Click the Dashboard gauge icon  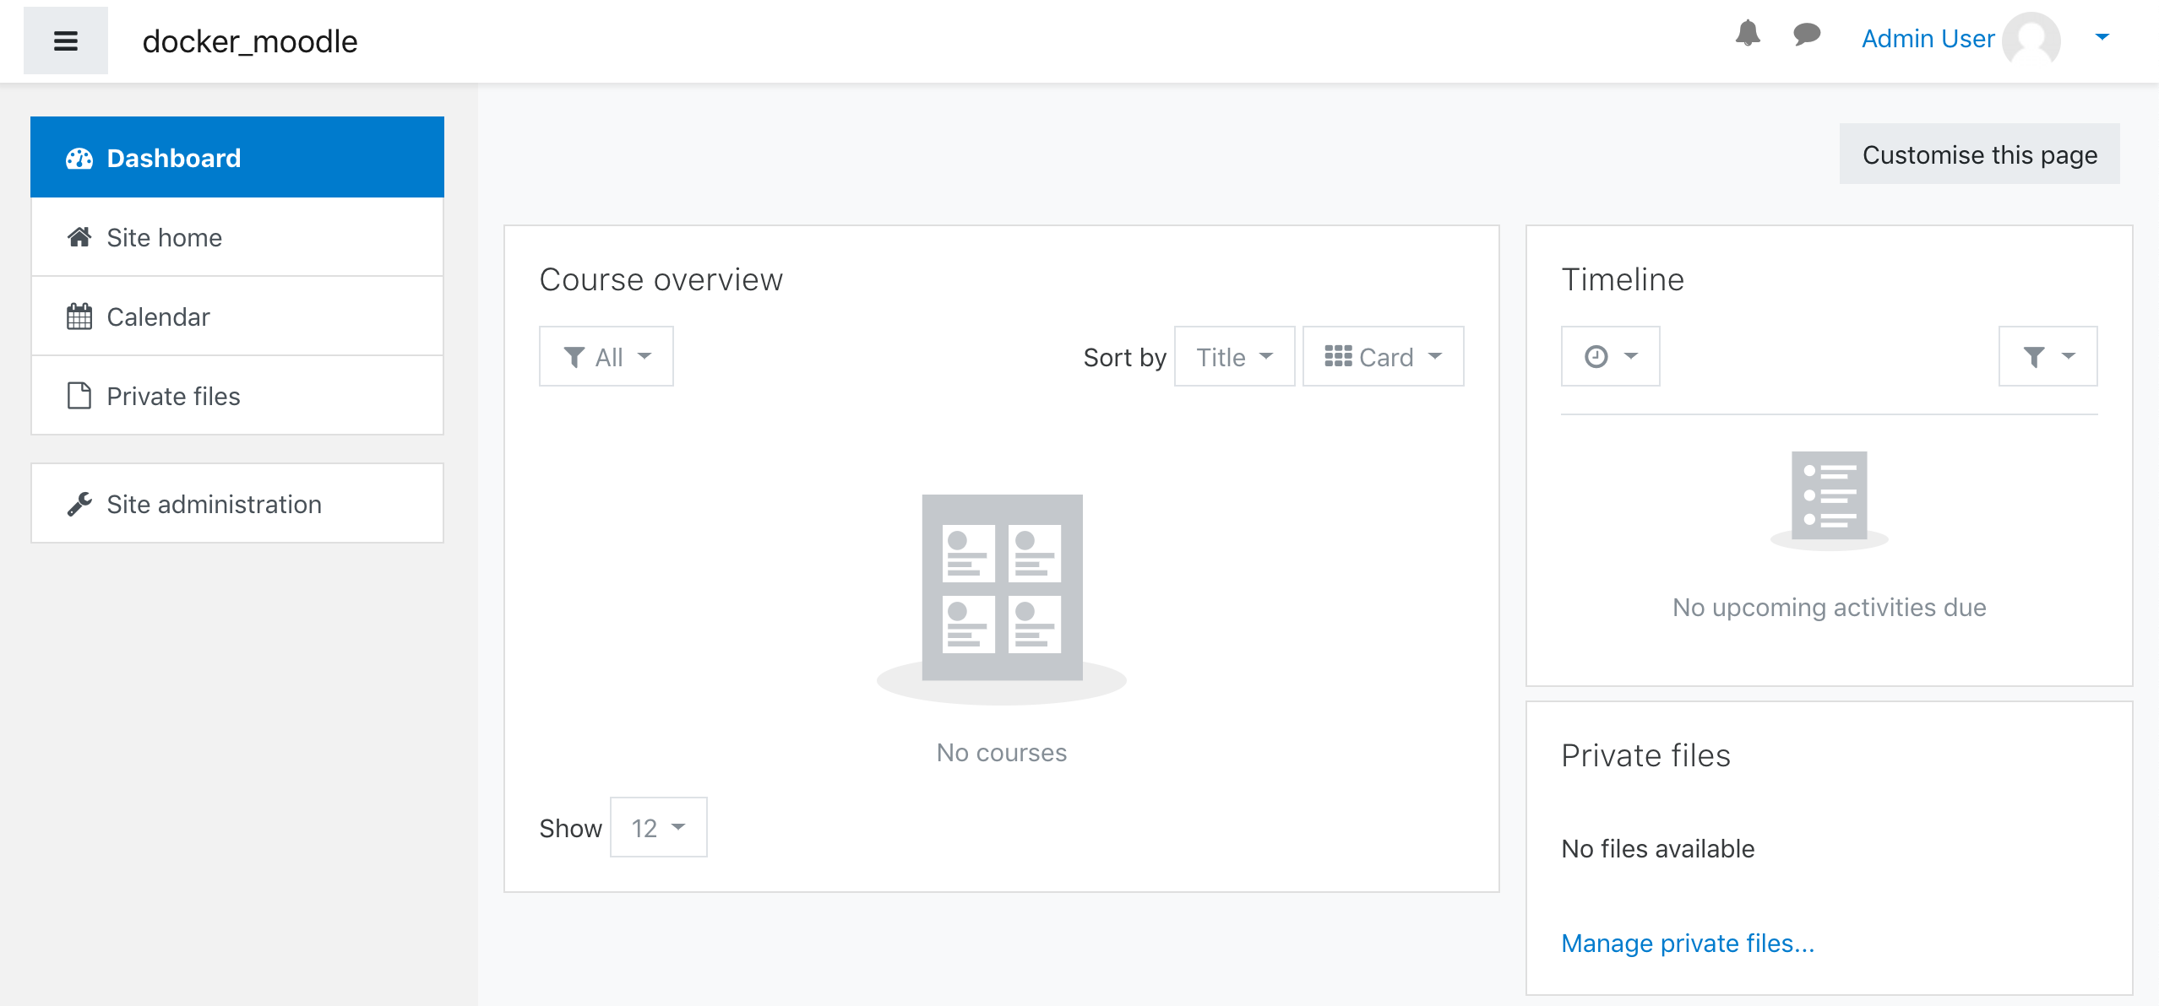79,159
